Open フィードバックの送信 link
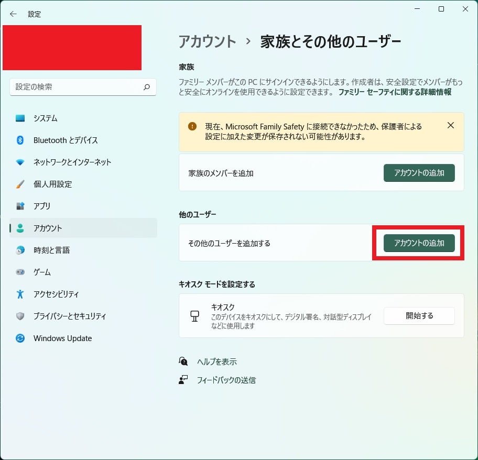 (226, 380)
